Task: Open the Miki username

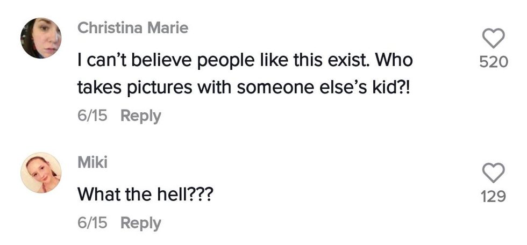Action: (92, 163)
